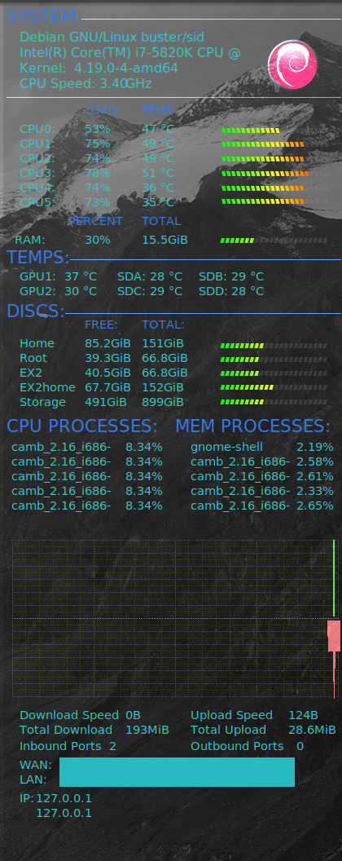Click the CPU0 temperature 47 °C
The width and height of the screenshot is (342, 861).
pyautogui.click(x=158, y=130)
